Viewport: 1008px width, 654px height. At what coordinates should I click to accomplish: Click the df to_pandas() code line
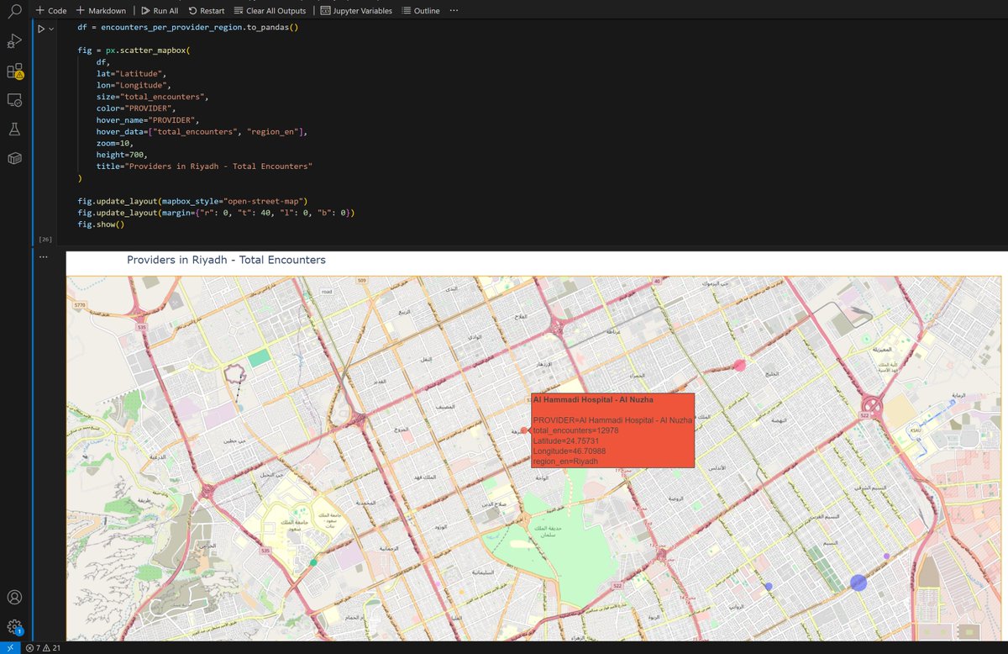pos(188,27)
